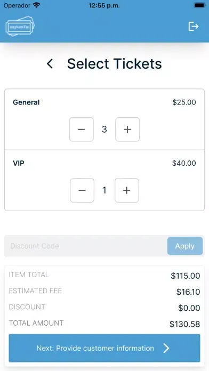Decrease VIP ticket quantity with minus

(x=82, y=190)
